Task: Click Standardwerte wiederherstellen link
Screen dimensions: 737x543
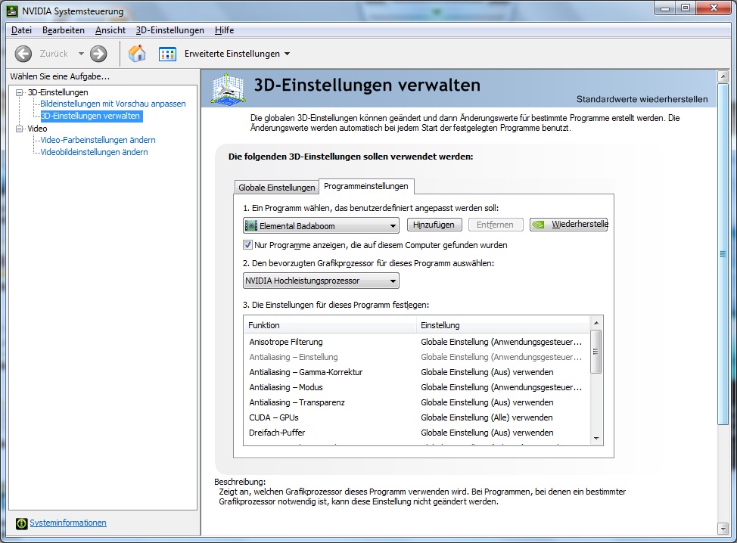Action: click(x=642, y=99)
